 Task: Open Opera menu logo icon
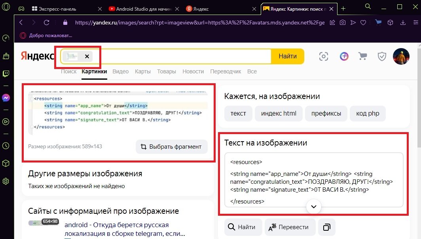pos(6,7)
